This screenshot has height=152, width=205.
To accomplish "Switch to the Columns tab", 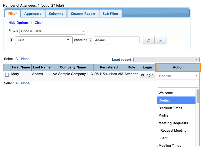I will tap(56, 13).
